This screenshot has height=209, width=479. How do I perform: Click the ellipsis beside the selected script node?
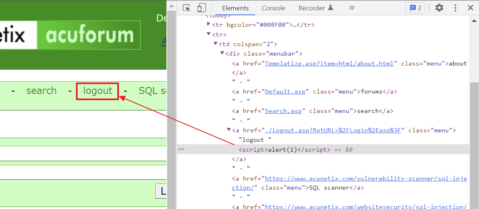coord(181,149)
